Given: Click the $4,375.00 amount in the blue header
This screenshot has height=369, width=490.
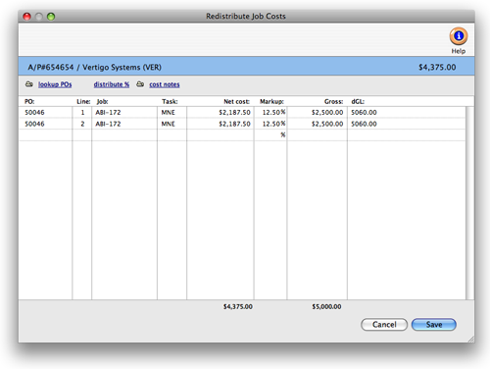Looking at the screenshot, I should point(437,67).
